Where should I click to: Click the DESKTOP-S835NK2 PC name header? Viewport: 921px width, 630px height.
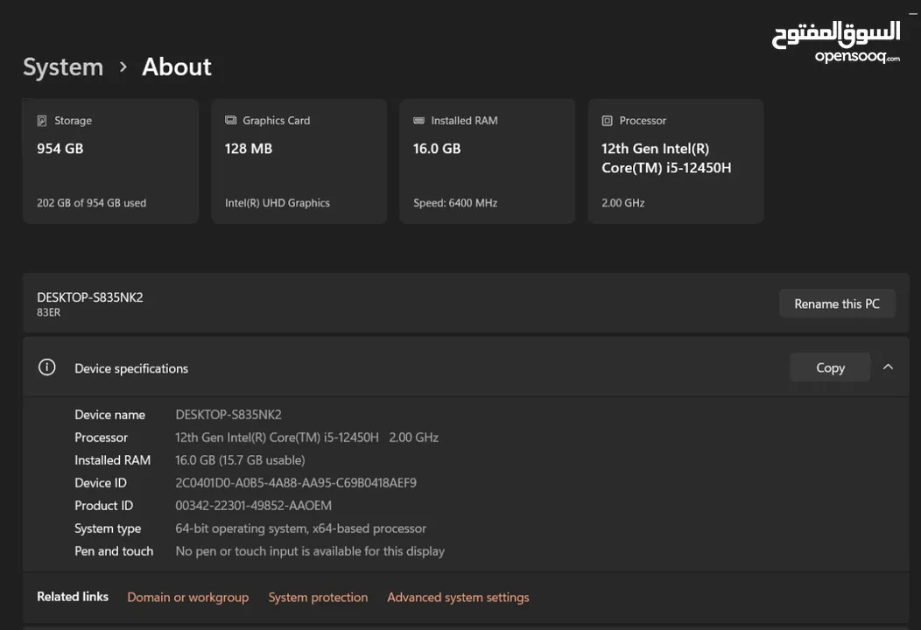click(x=90, y=297)
